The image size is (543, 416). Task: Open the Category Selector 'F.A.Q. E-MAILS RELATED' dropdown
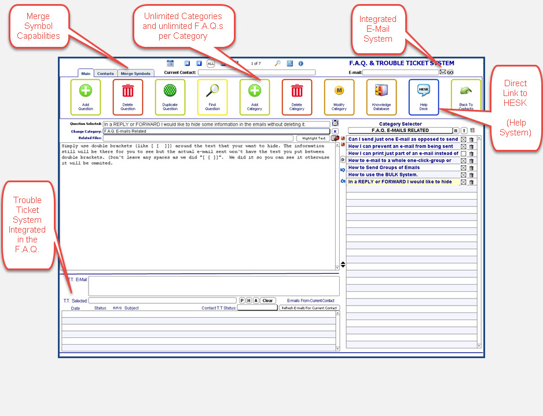coord(399,131)
